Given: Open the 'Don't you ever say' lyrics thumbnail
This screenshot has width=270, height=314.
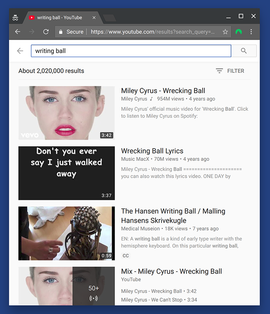Looking at the screenshot, I should (67, 173).
